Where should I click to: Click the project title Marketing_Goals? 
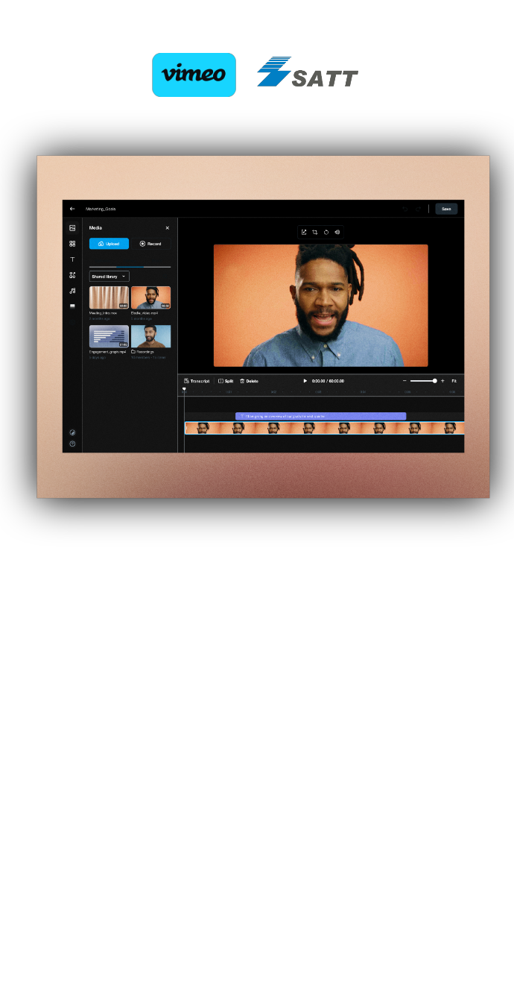pos(101,209)
